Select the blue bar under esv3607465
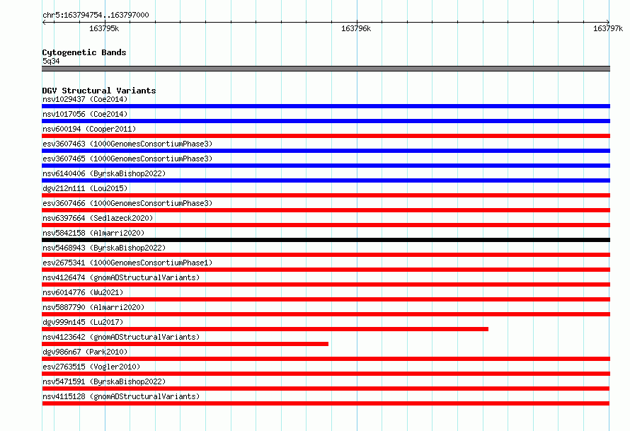The height and width of the screenshot is (431, 630). tap(326, 166)
